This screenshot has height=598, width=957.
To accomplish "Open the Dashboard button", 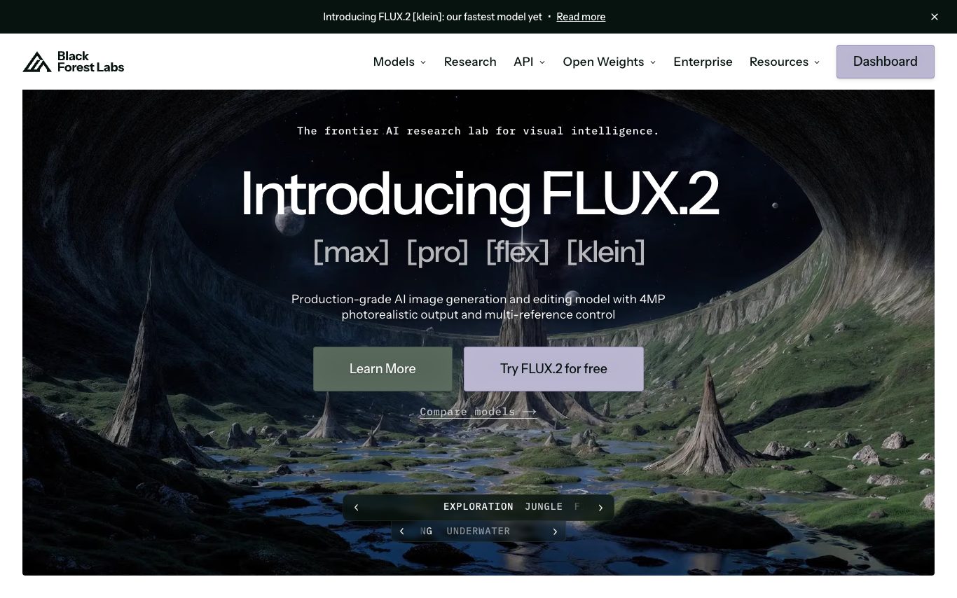I will tap(885, 62).
